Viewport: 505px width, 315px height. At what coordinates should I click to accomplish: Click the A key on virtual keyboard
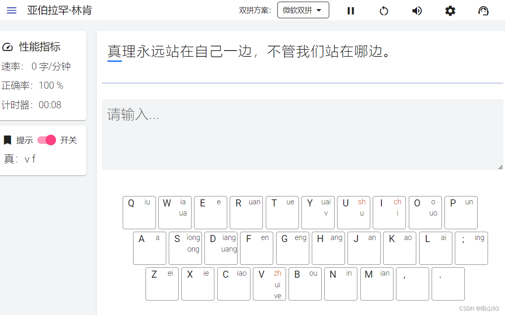(150, 248)
